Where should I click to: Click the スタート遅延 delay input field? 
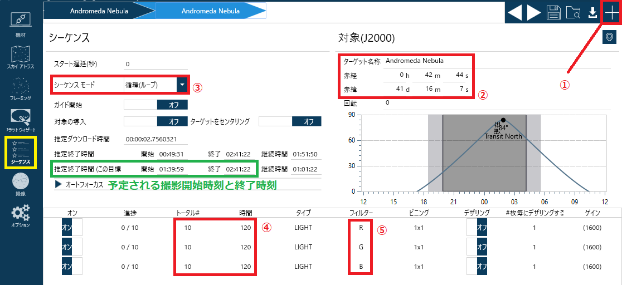[155, 64]
